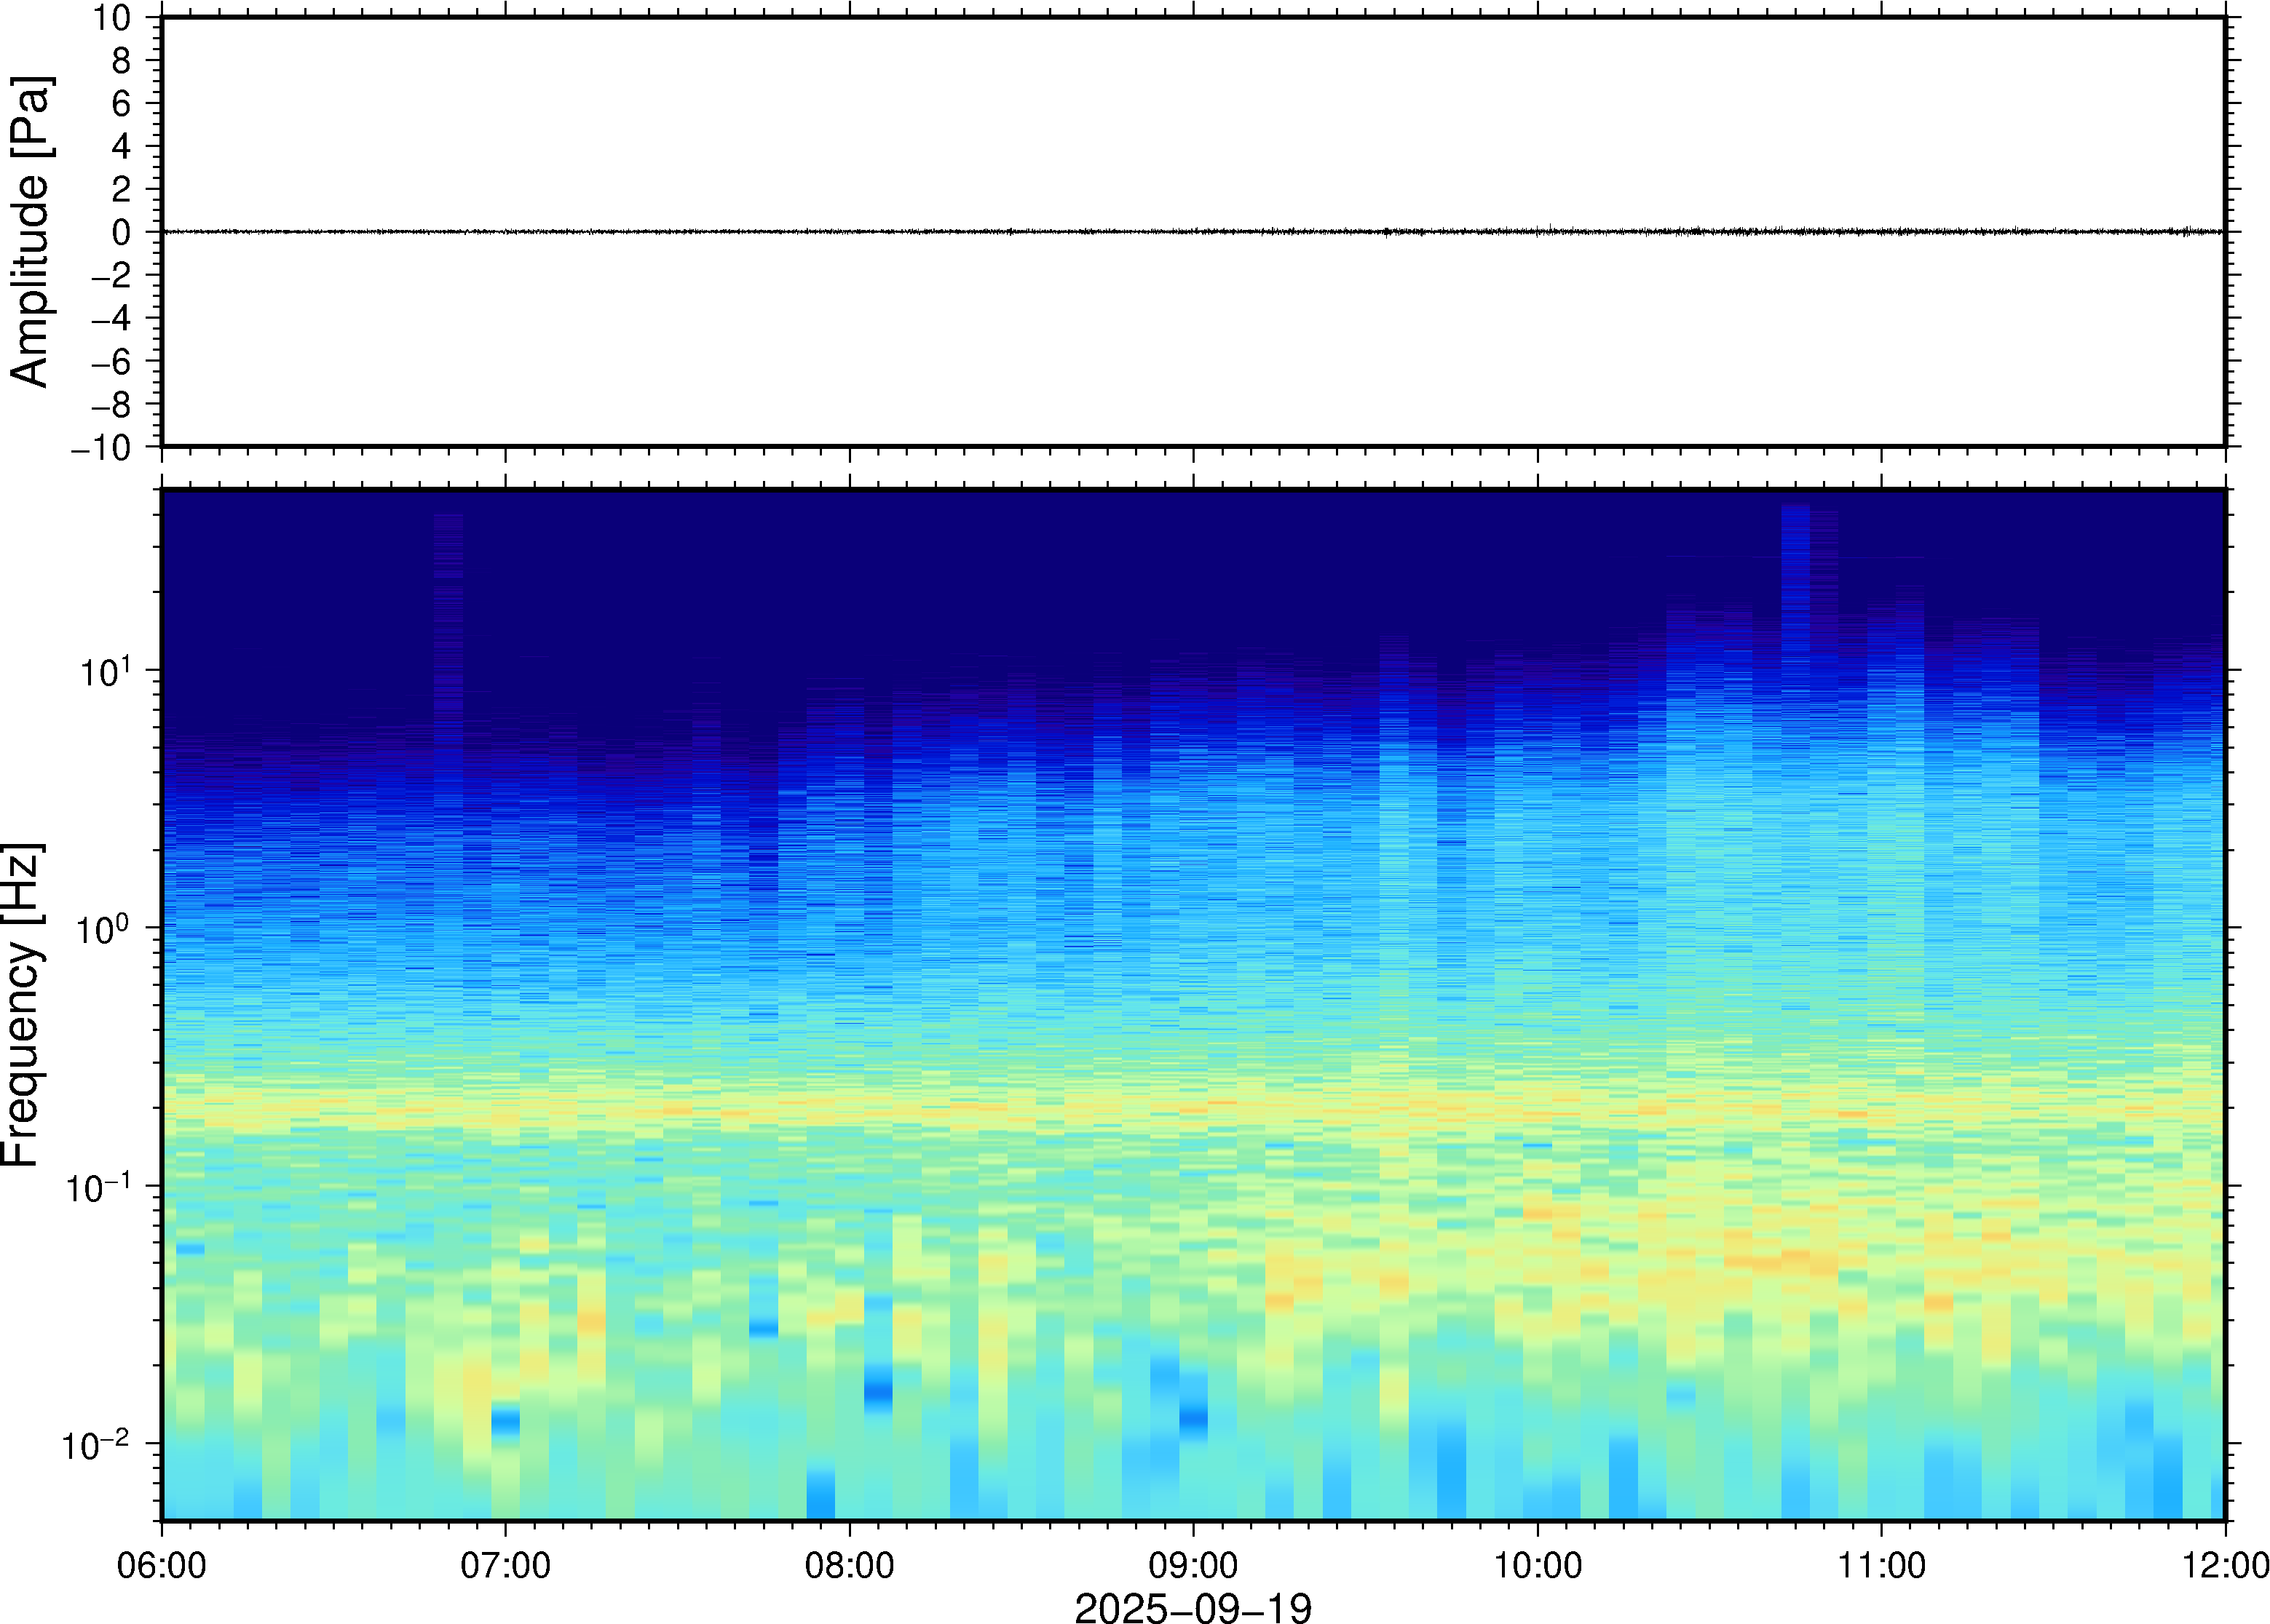Click the "06:00" time tick label
The height and width of the screenshot is (1624, 2270).
[162, 1565]
